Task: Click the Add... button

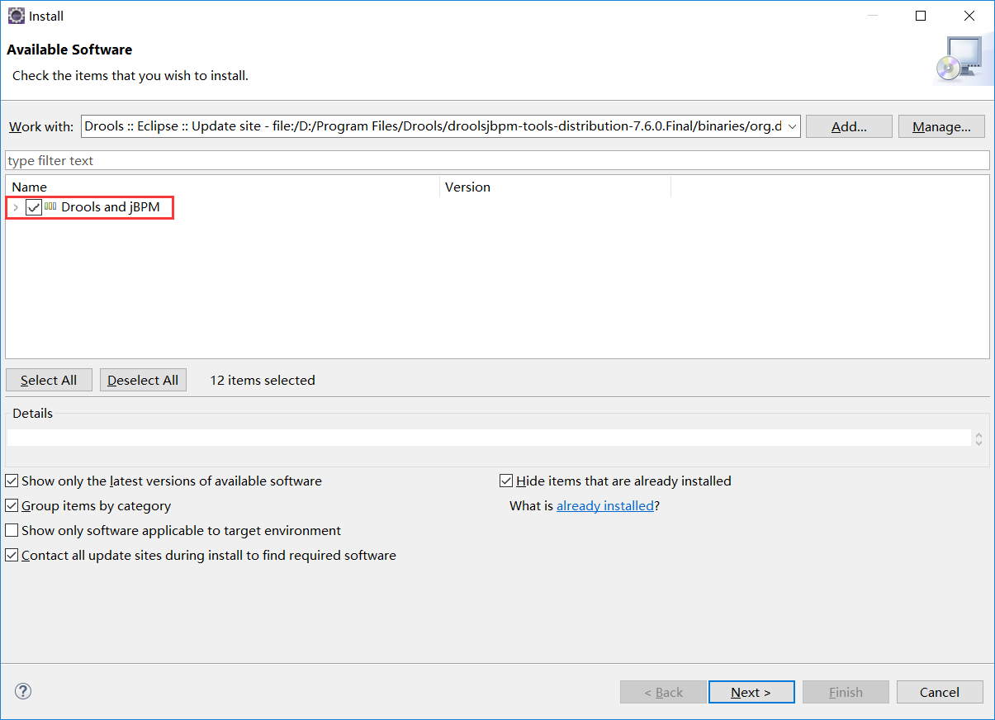Action: 849,126
